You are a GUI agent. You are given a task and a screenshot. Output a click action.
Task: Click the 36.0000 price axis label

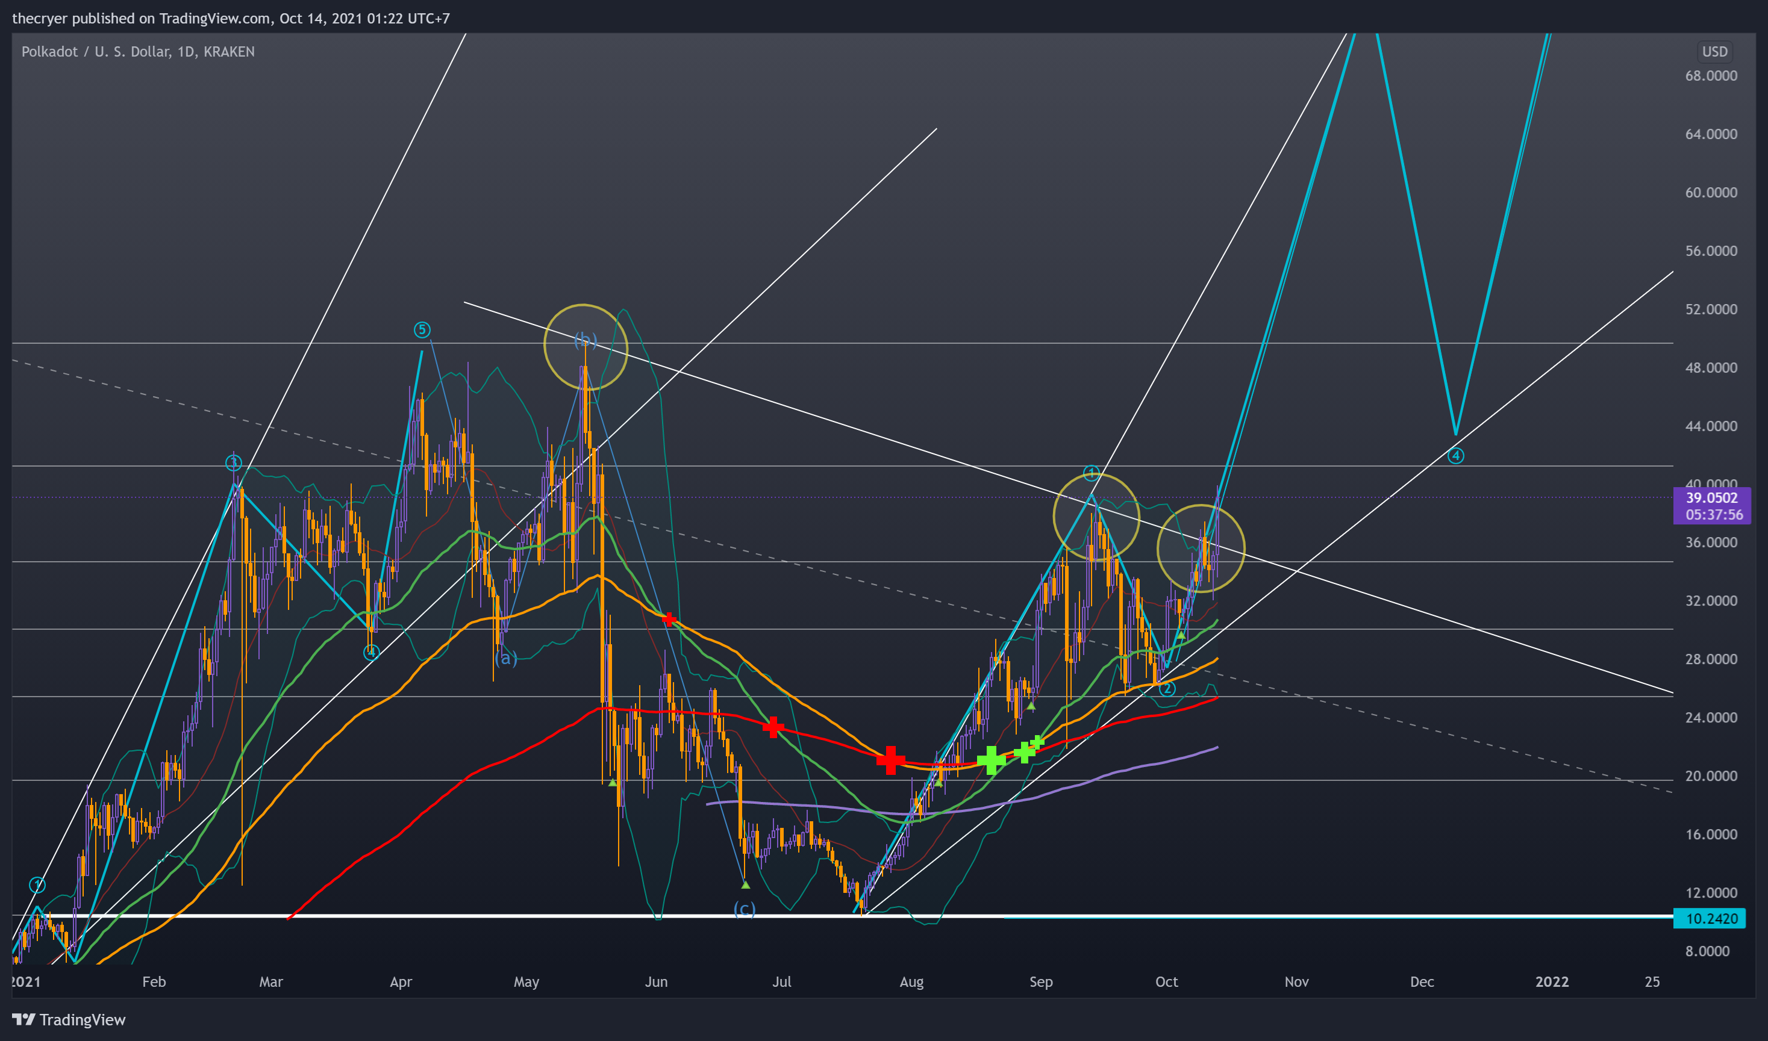(x=1710, y=542)
